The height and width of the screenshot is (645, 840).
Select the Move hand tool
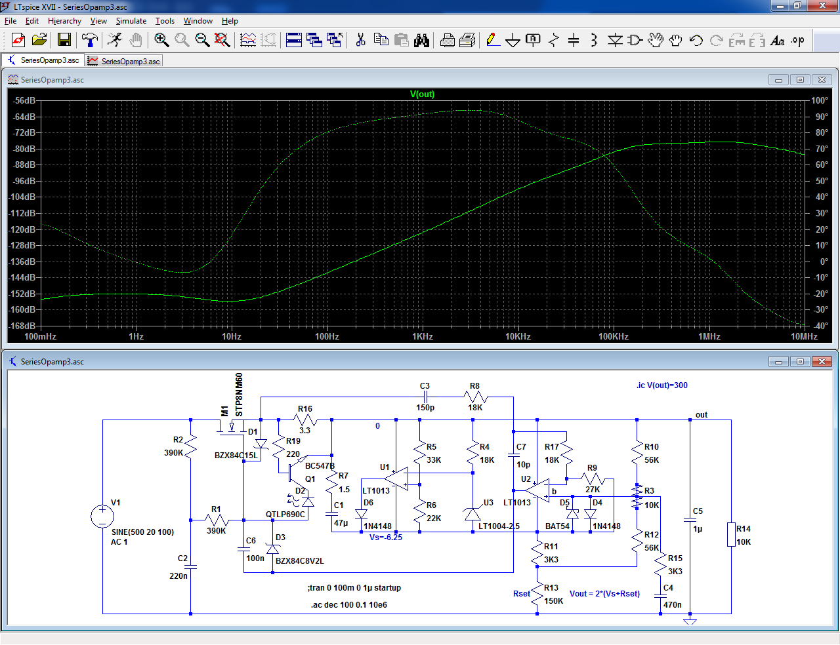[x=656, y=40]
